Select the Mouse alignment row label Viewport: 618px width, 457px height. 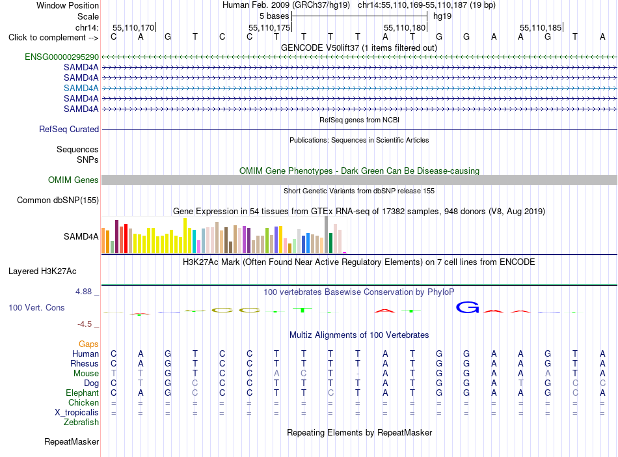click(x=86, y=373)
